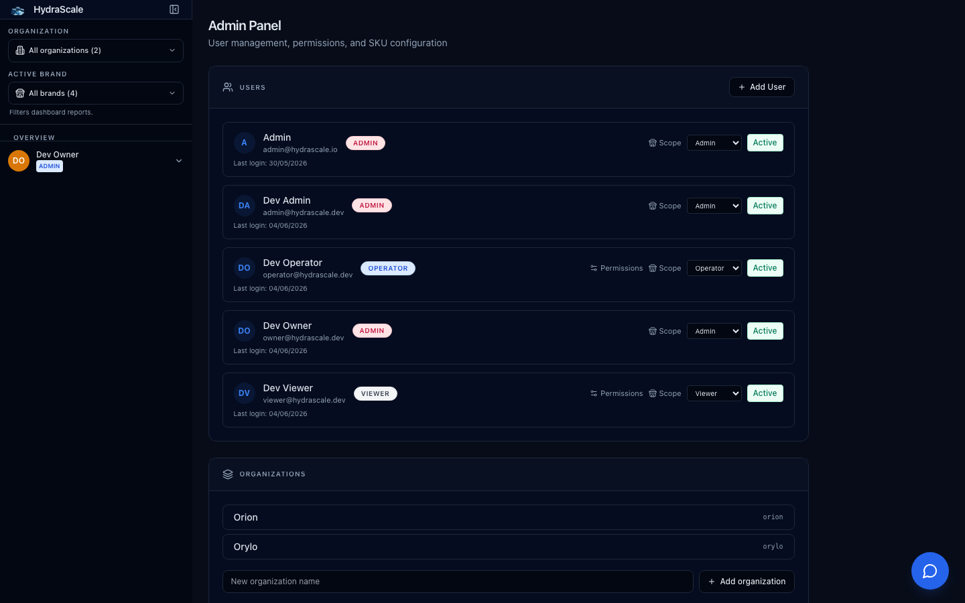Image resolution: width=965 pixels, height=603 pixels.
Task: Click the Dev Viewer DV avatar
Action: [244, 393]
